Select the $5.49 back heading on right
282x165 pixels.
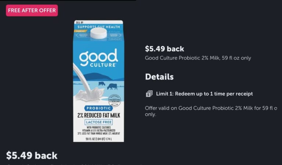coord(164,49)
